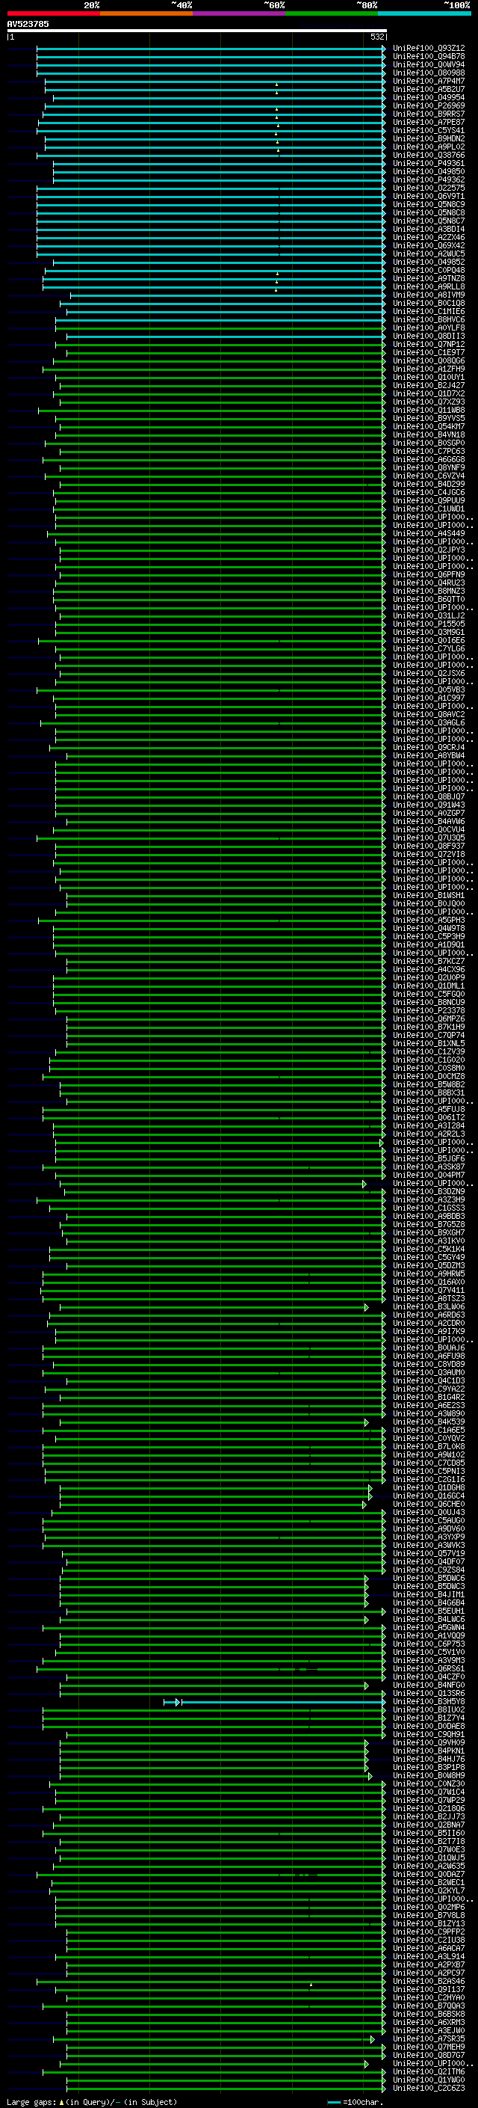Select UniRef100_C9PFP2 label
Viewport: 478px width, 2108px height.
coord(429,1932)
